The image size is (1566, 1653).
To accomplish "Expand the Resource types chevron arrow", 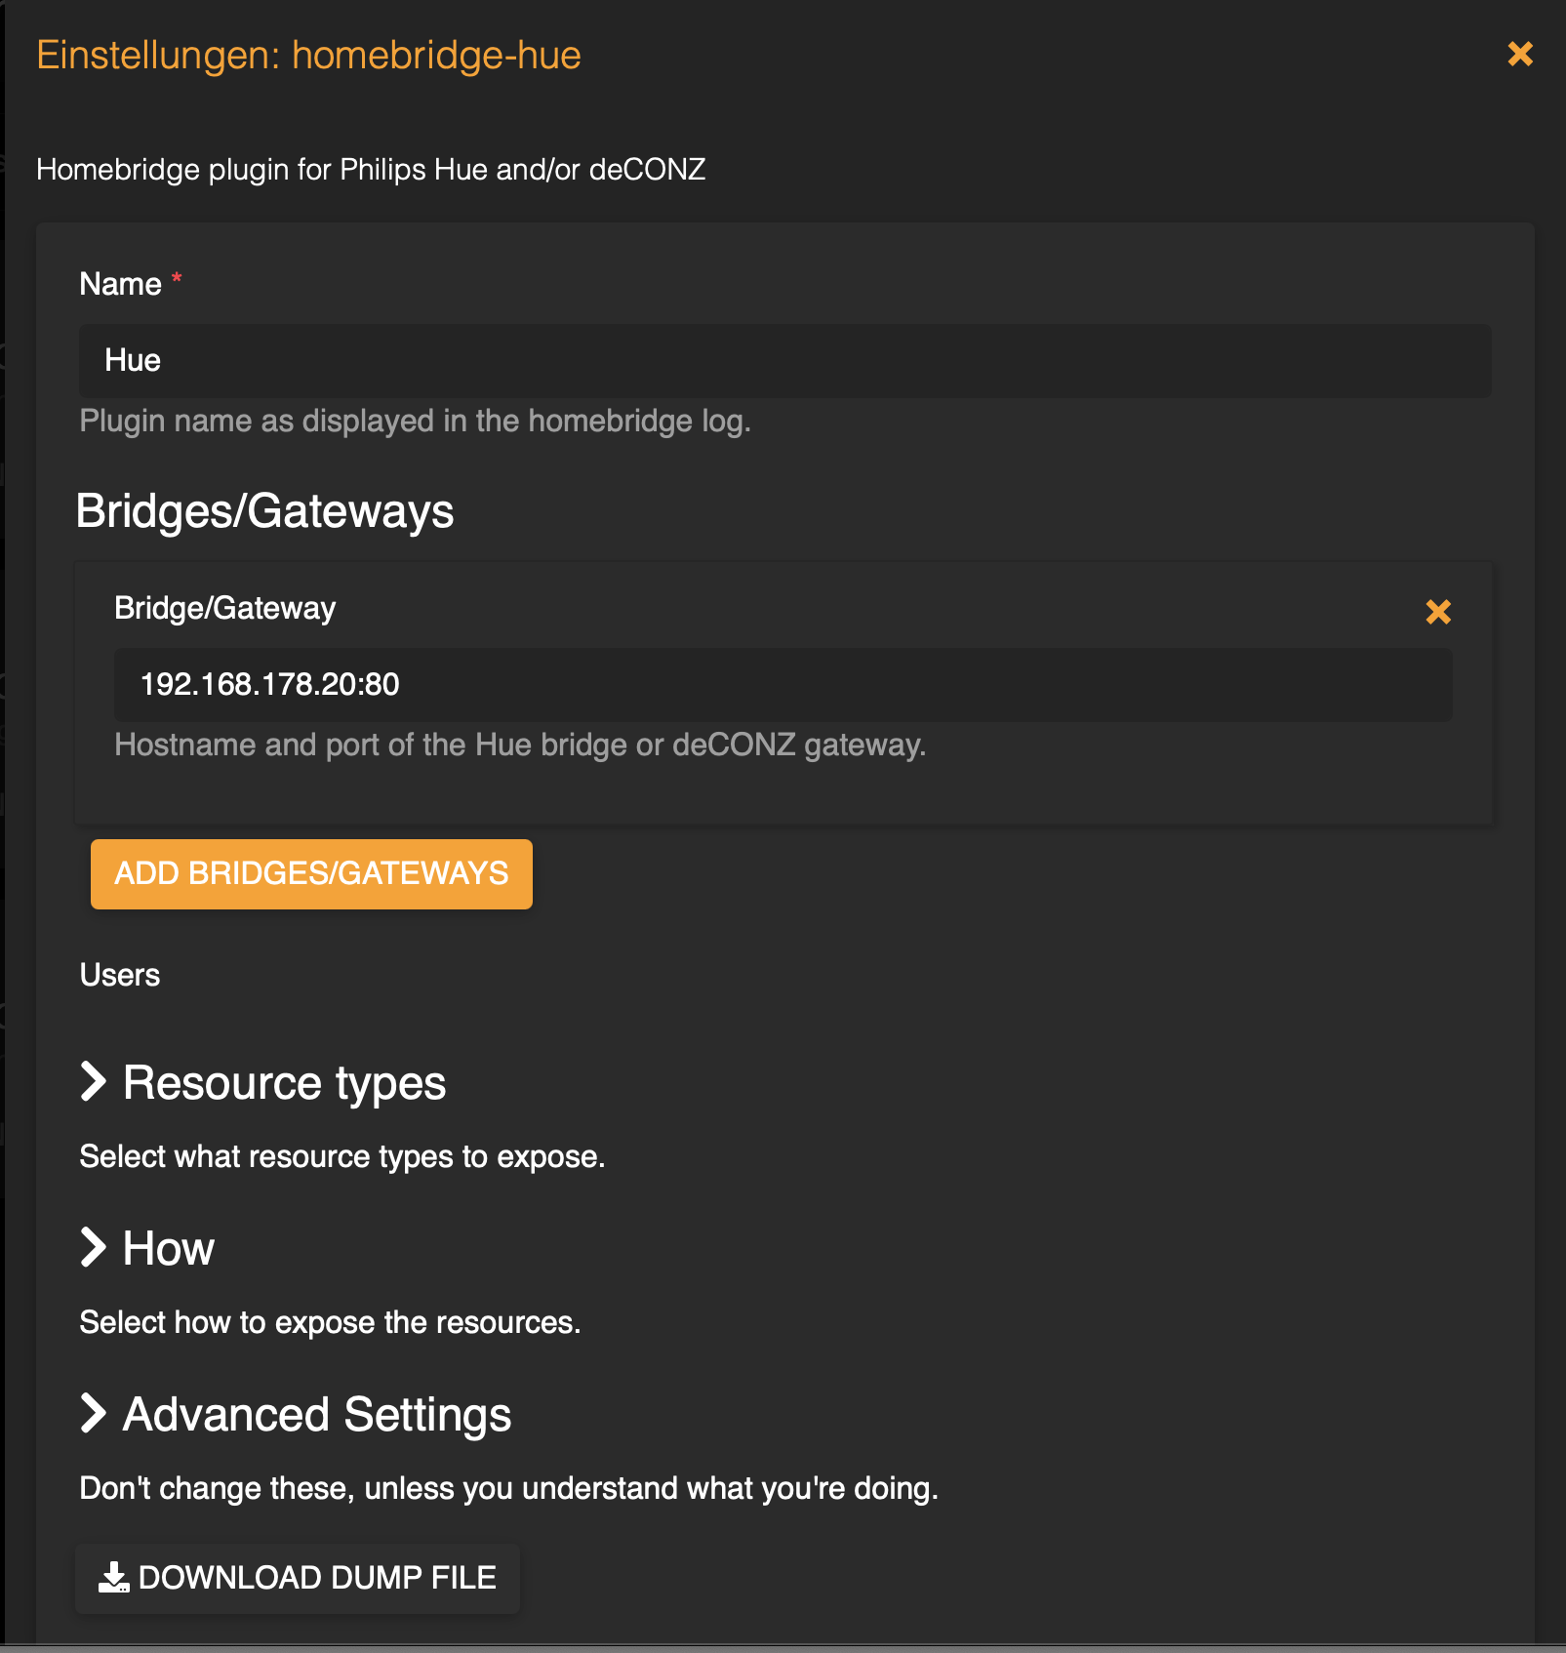I will (94, 1081).
